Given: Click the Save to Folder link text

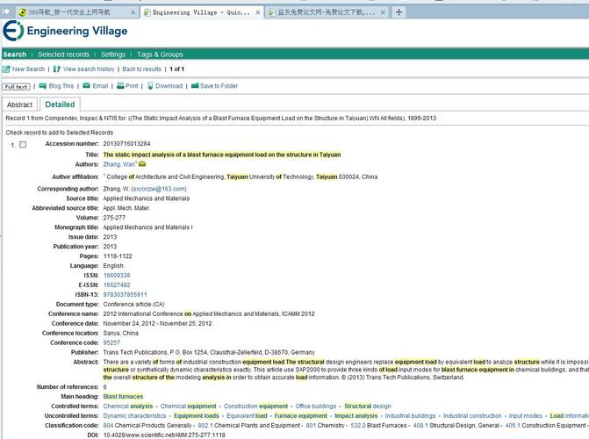Looking at the screenshot, I should point(219,86).
